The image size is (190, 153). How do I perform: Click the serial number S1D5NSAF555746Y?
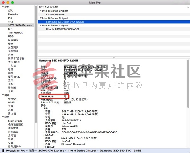76,76
